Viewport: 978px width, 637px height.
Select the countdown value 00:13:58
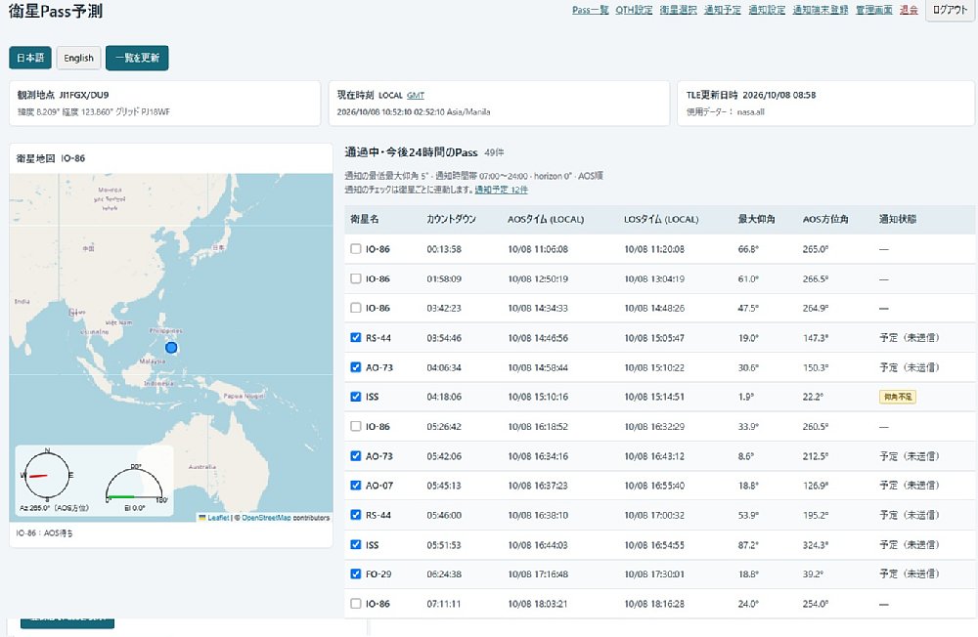click(x=444, y=249)
